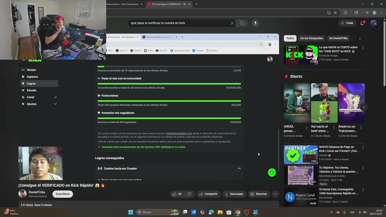Viewport: 386px width, 217px height.
Task: Open Así nació el beef short thumbnail
Action: [324, 103]
